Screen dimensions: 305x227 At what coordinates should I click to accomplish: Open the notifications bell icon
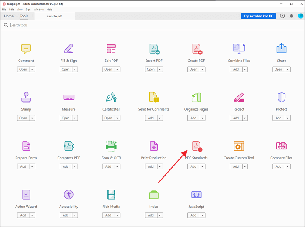291,16
